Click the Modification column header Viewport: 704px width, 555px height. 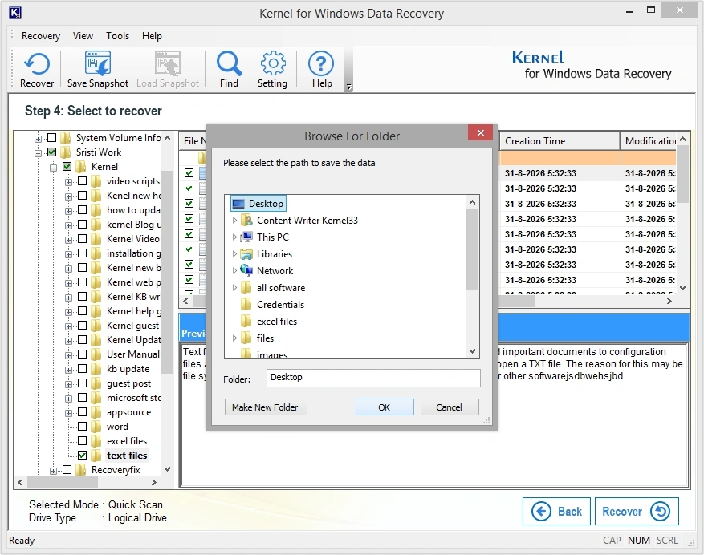point(648,141)
